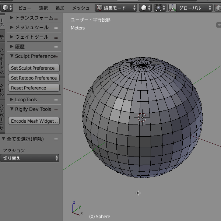Collapse the Sculpt Preference panel
221x221 pixels.
pos(34,56)
